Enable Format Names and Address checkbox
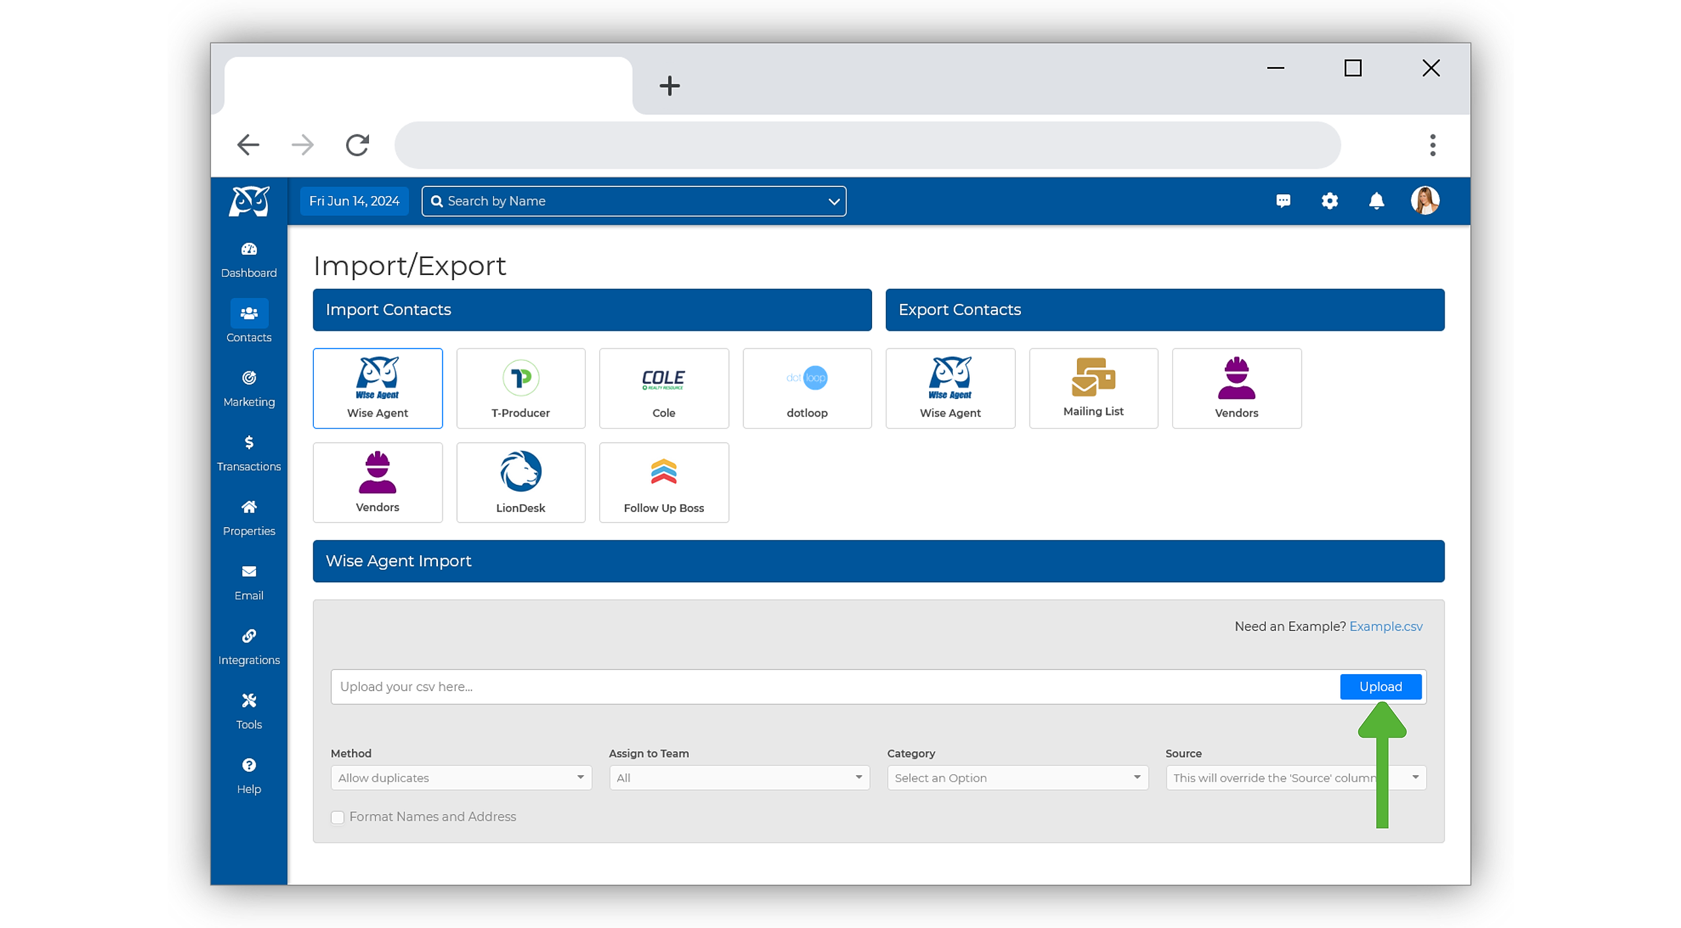The height and width of the screenshot is (928, 1681). click(x=338, y=817)
